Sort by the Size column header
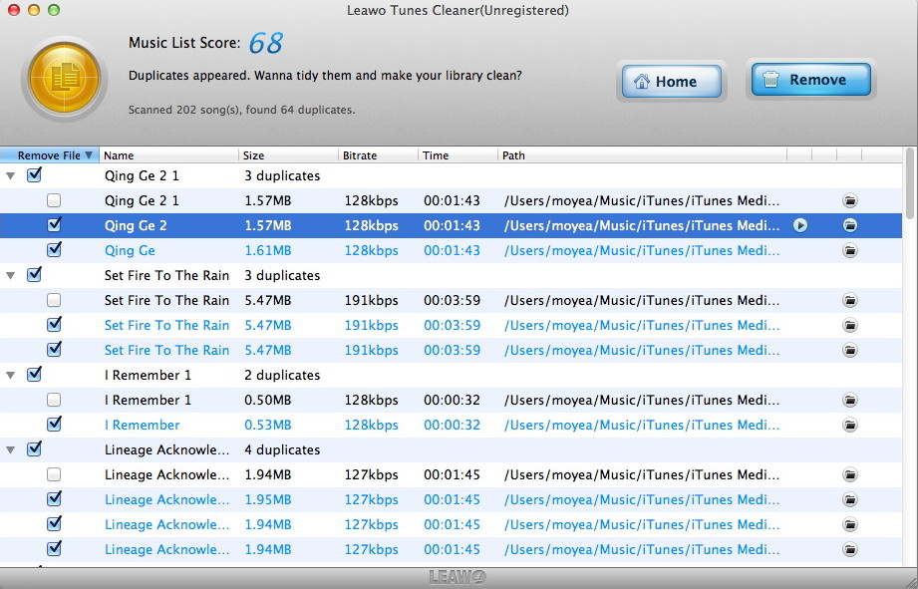918x589 pixels. tap(288, 155)
